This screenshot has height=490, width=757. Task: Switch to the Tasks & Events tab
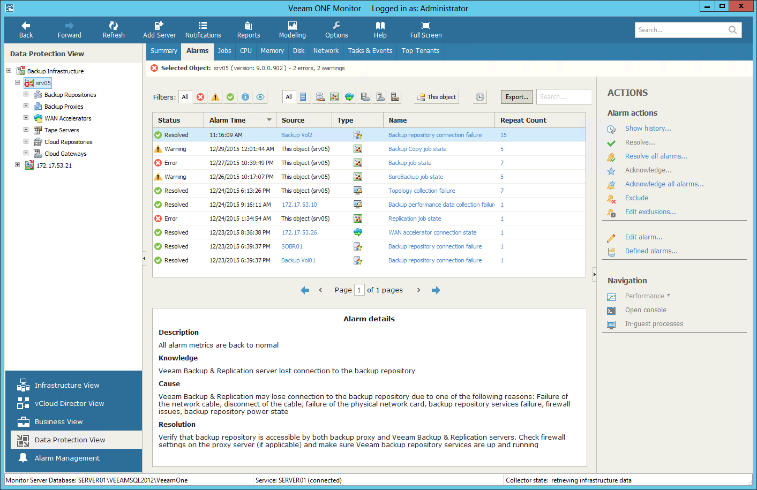click(370, 51)
